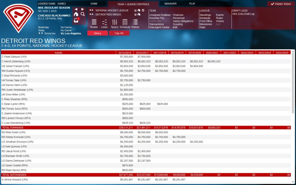296x185 pixels.
Task: Click the magnifying glass search icon
Action: pos(83,14)
